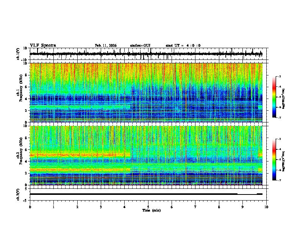300x232 pixels.
Task: Click the ch.3 flat voltage trace
Action: [x=146, y=194]
